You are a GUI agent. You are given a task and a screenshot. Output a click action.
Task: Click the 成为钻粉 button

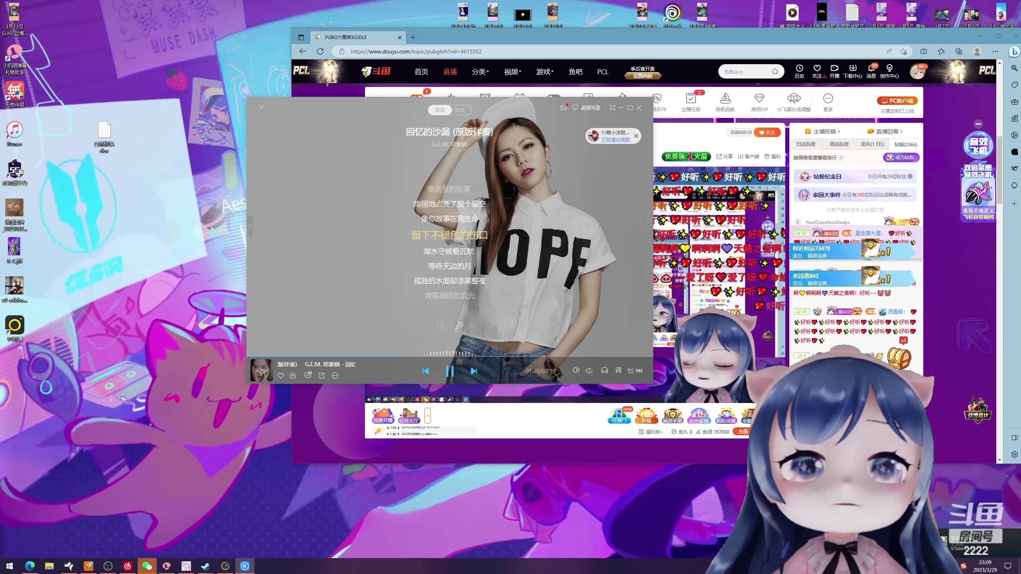[x=901, y=157]
